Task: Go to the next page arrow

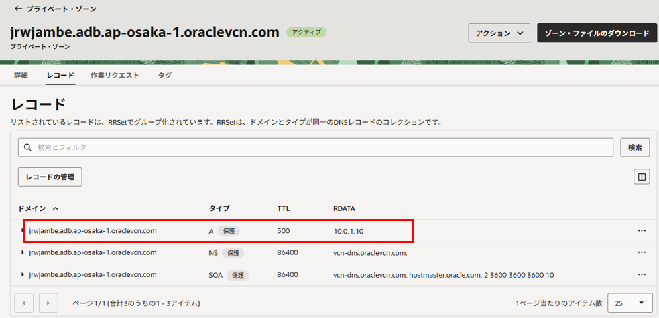Action: 48,303
